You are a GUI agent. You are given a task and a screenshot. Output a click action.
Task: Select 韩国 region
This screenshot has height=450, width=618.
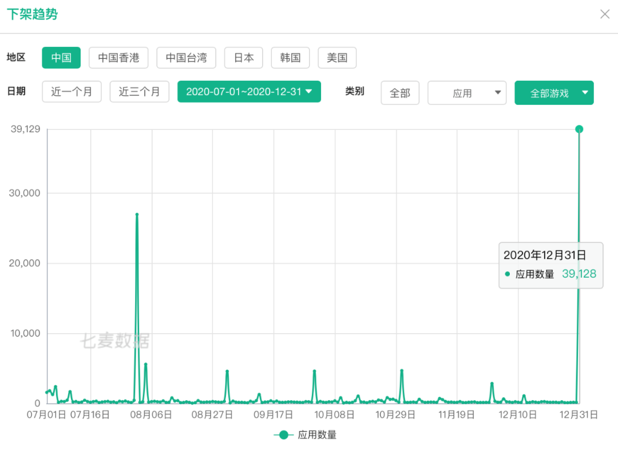point(291,58)
